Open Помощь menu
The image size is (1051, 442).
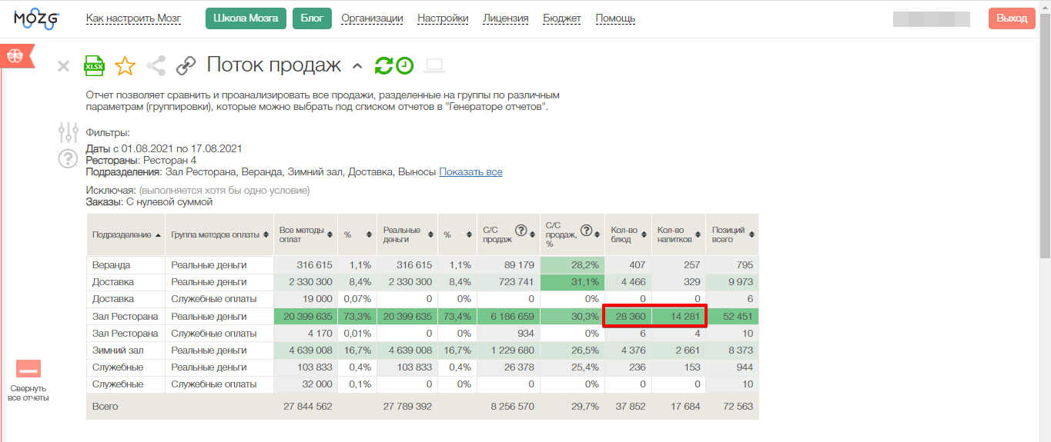pyautogui.click(x=615, y=18)
